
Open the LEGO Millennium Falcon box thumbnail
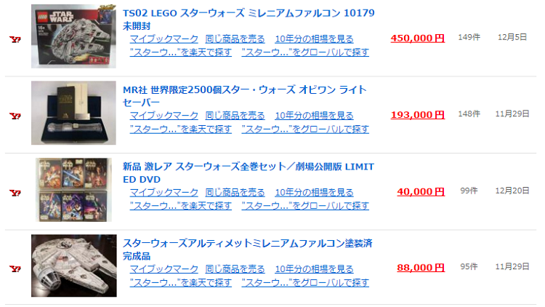point(73,36)
